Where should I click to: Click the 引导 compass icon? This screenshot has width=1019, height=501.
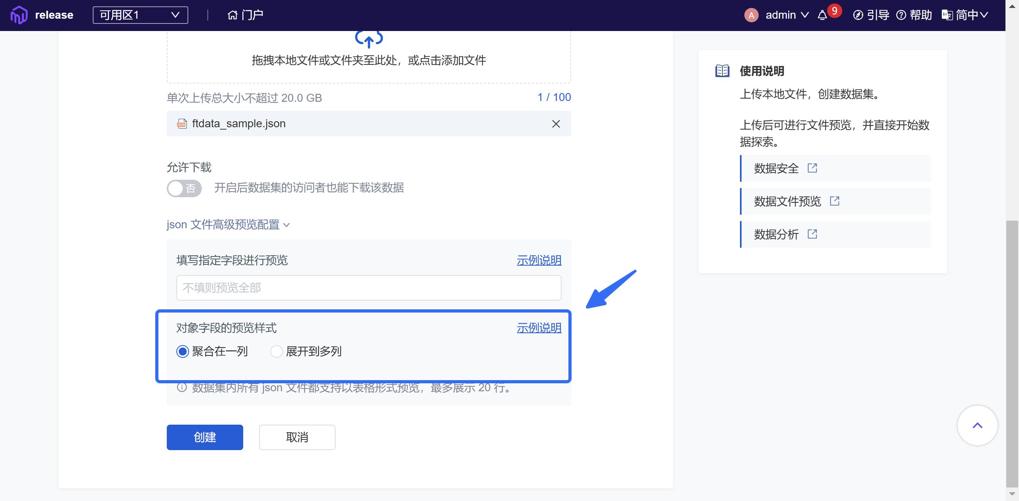(x=858, y=15)
